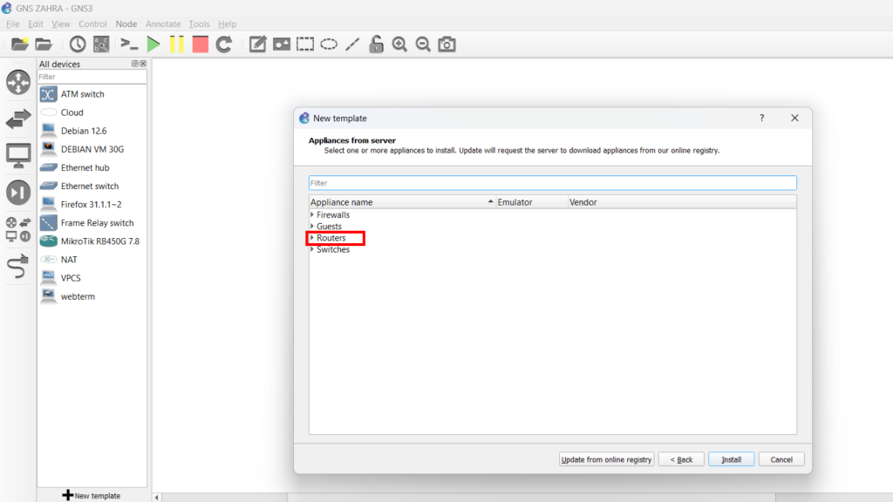
Task: Open the Annotate menu
Action: (x=163, y=24)
